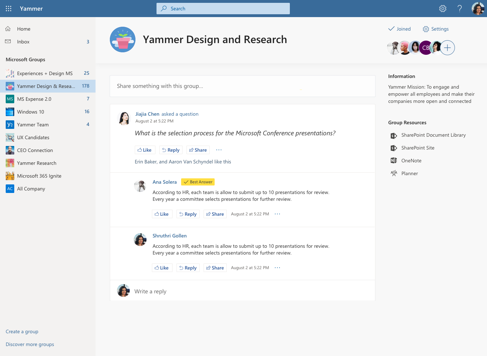Click the Search field
Screen dimensions: 487x356
coord(223,9)
